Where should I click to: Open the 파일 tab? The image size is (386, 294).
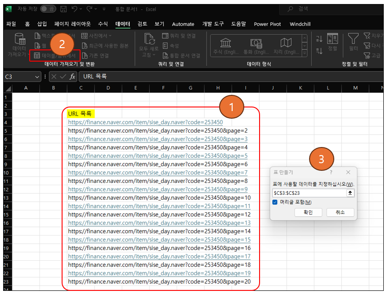point(11,24)
